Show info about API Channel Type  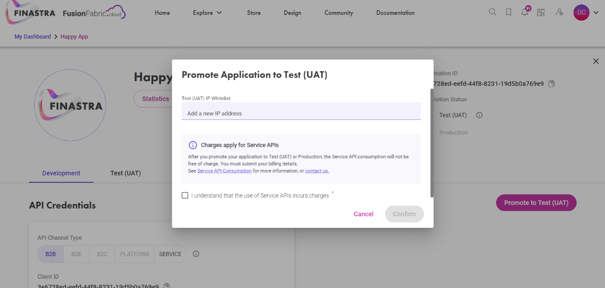(196, 254)
